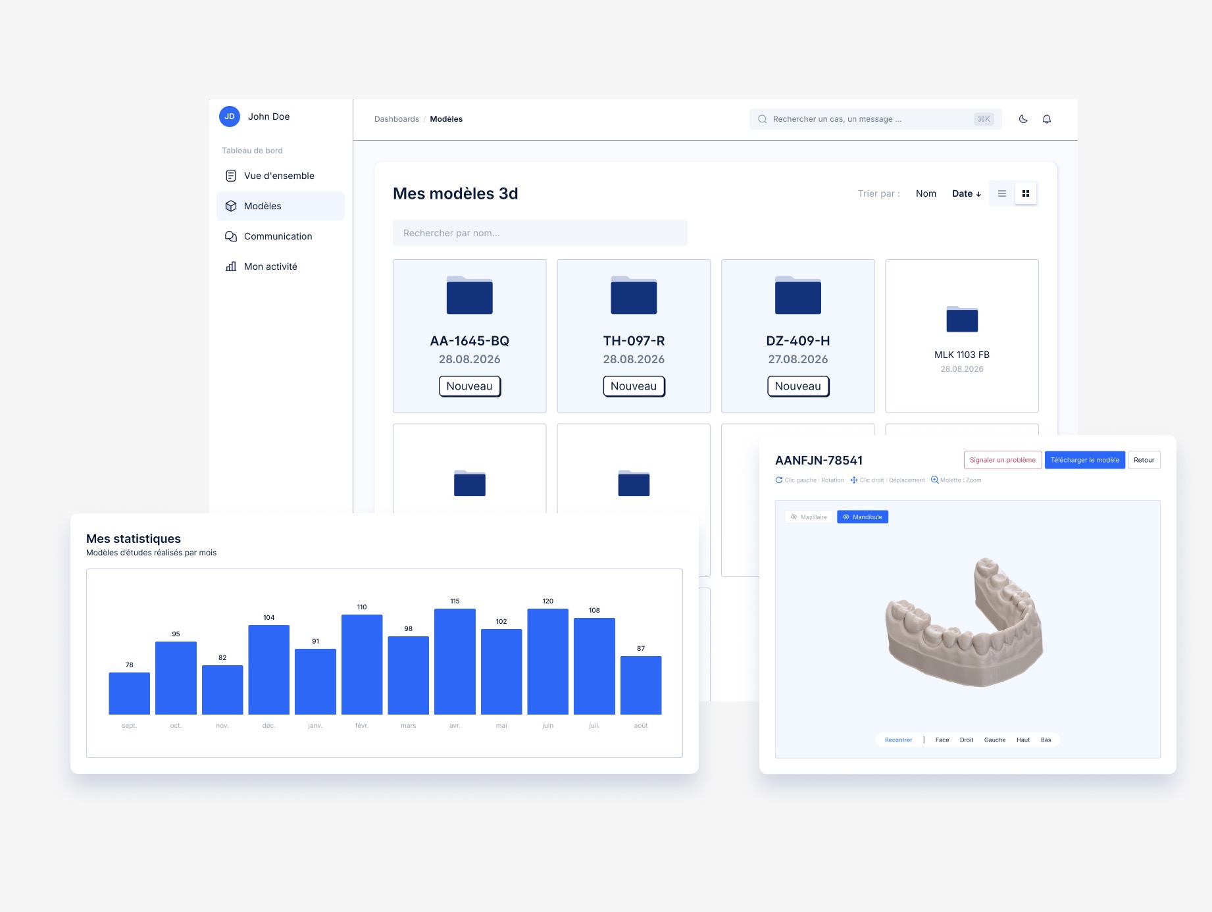This screenshot has height=912, width=1212.
Task: Select the Face view
Action: point(942,740)
